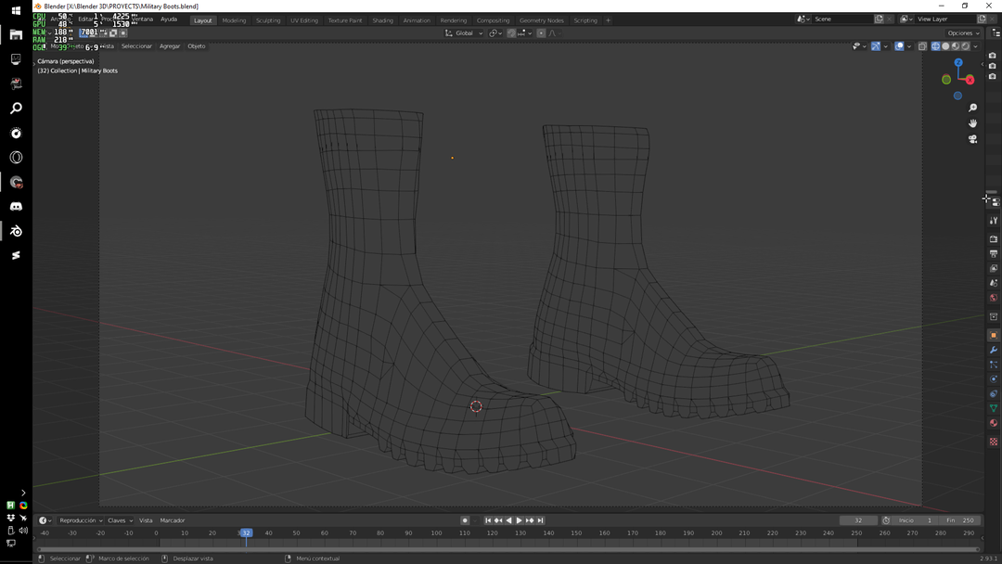Click the snapping magnet icon in the header
The width and height of the screenshot is (1002, 564).
[x=510, y=32]
